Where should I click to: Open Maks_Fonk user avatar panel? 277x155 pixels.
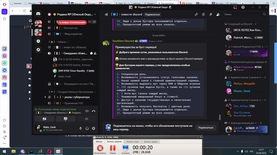pos(39,128)
